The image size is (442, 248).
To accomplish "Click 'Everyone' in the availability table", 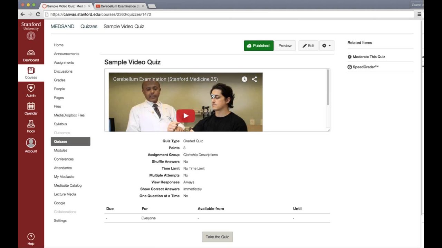I will point(148,218).
